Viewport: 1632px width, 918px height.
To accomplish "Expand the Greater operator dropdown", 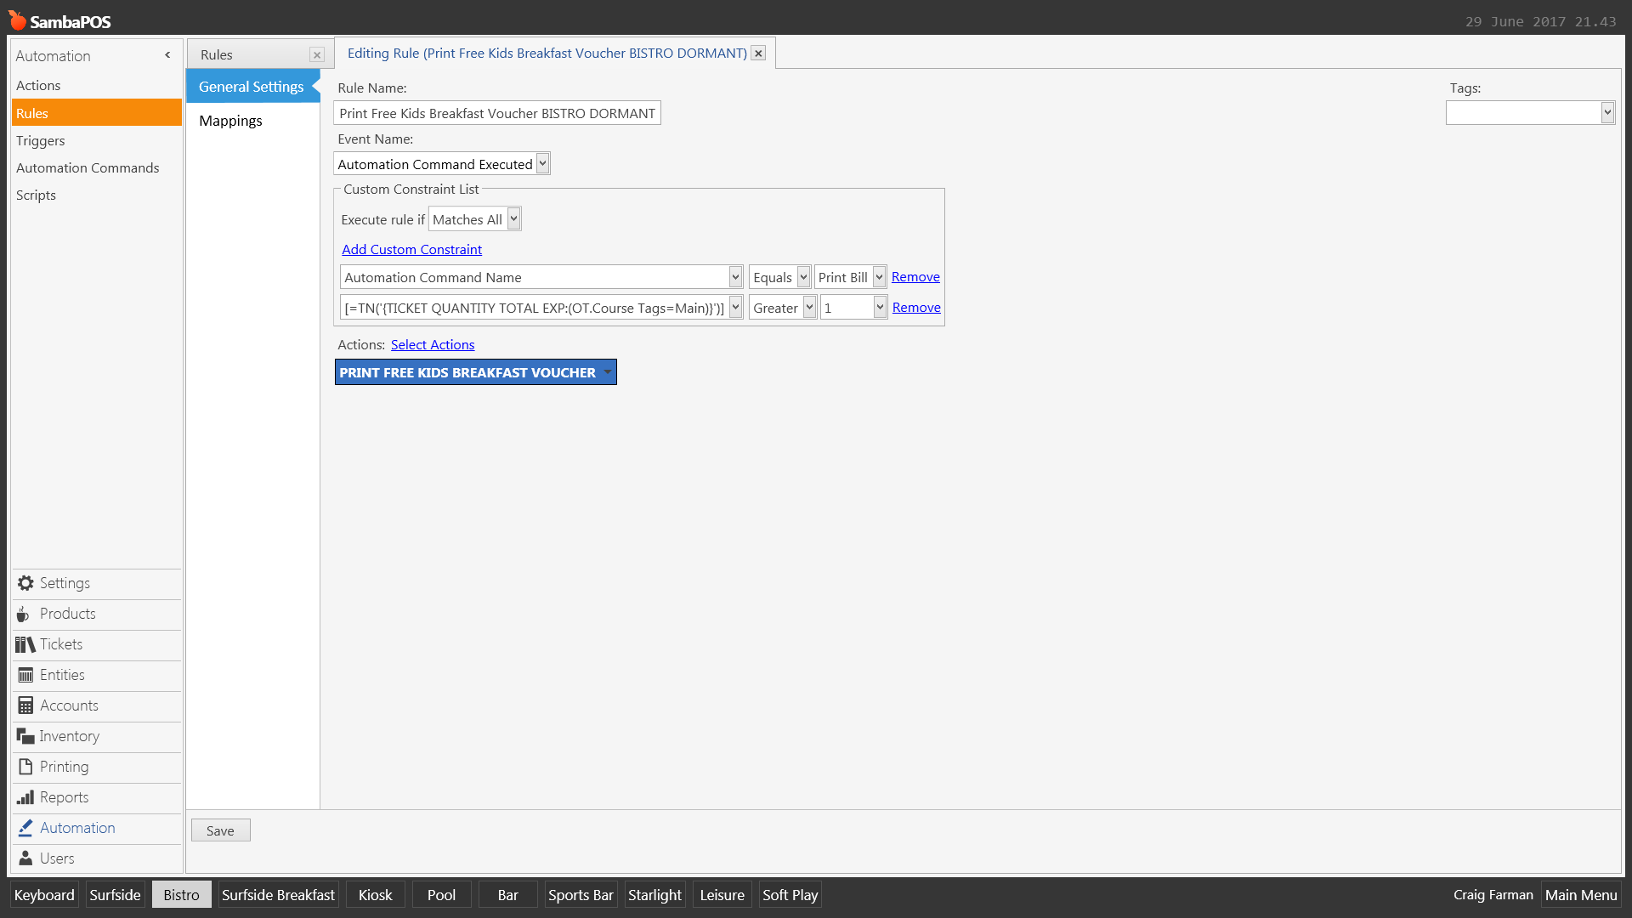I will click(x=809, y=308).
